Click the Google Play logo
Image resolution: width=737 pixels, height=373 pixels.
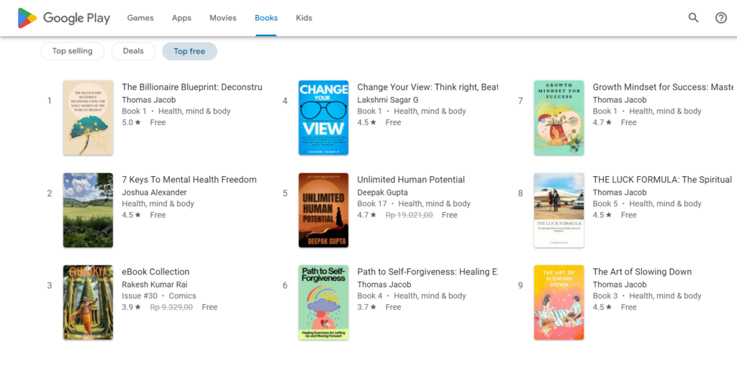[64, 18]
